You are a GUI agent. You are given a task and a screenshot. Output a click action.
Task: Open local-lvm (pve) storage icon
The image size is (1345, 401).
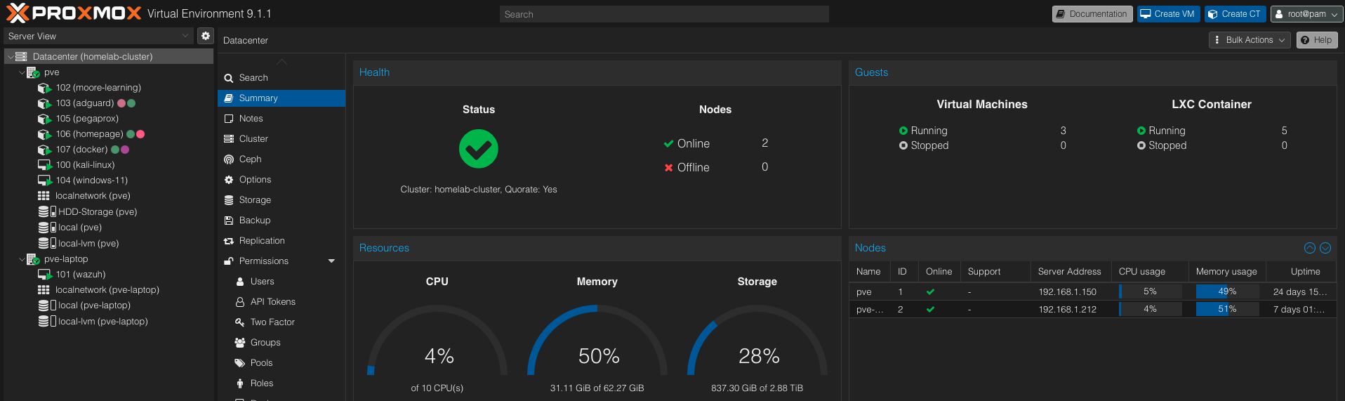click(46, 243)
